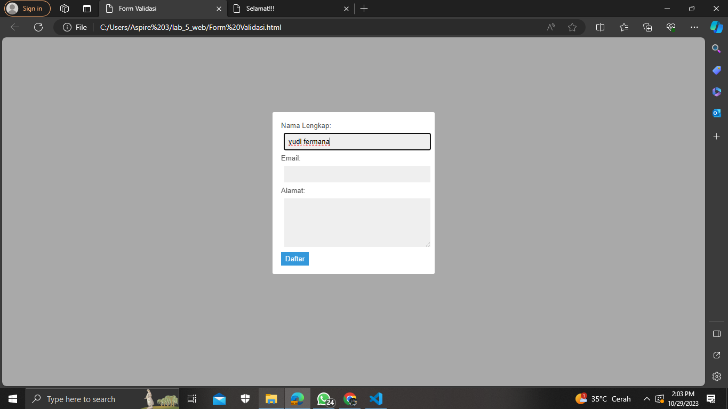Click inside the Alamat text area
Viewport: 728px width, 409px height.
357,222
